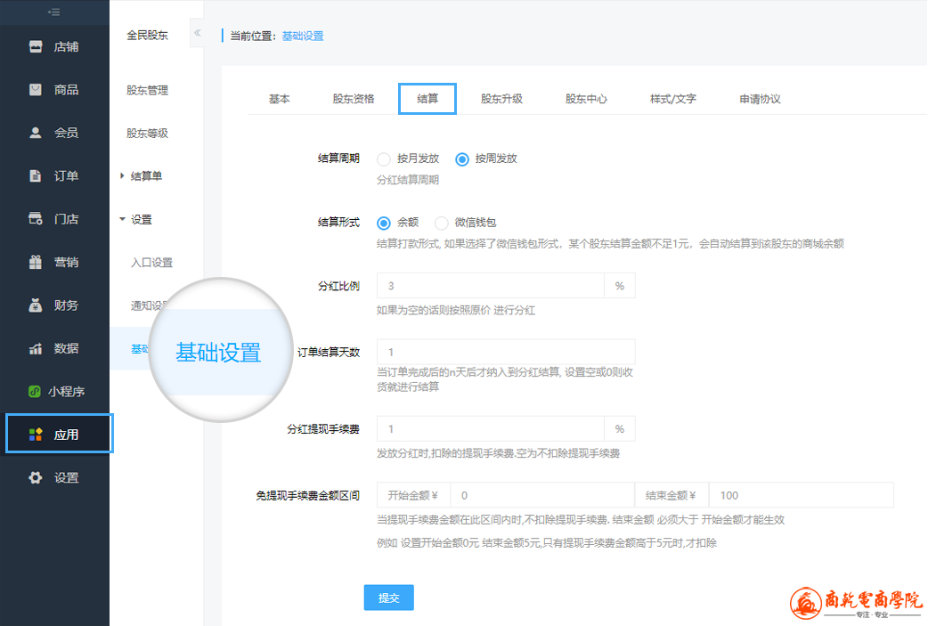Image resolution: width=928 pixels, height=626 pixels.
Task: Collapse secondary sidebar with double-chevron arrow
Action: click(x=198, y=34)
